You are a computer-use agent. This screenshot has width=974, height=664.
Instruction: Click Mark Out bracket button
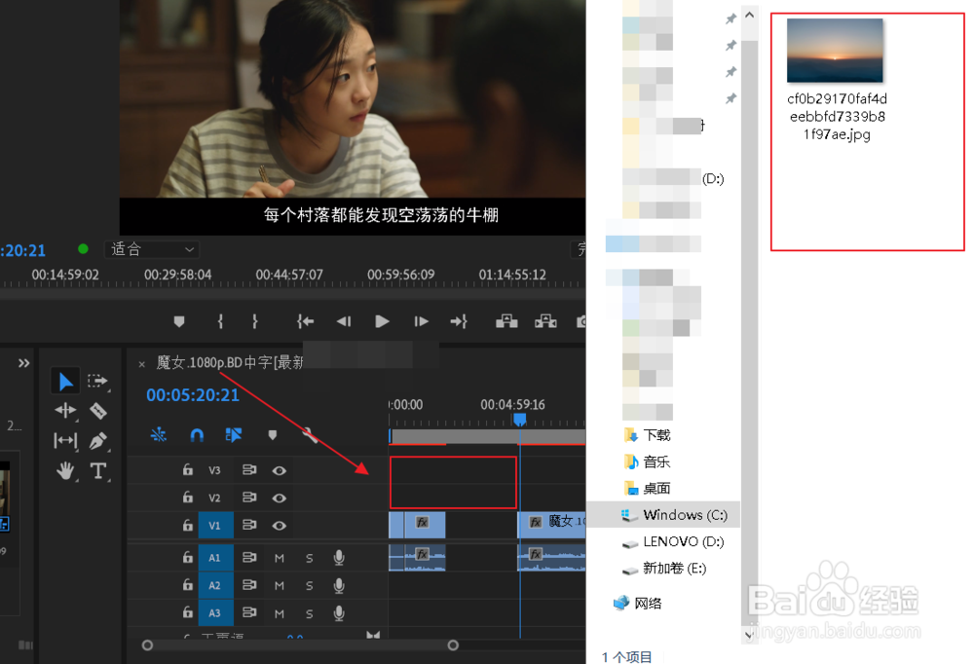[254, 321]
